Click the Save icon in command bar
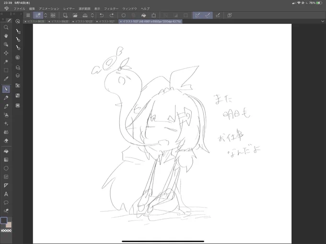This screenshot has width=326, height=244. click(85, 15)
